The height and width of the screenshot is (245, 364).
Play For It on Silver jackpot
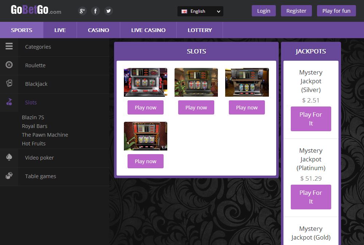(x=311, y=119)
